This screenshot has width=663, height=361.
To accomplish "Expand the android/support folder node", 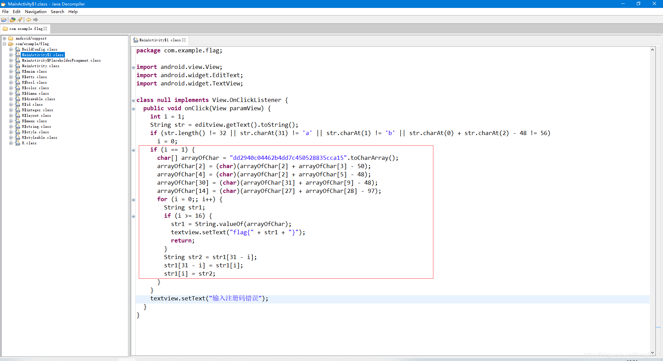I will pyautogui.click(x=4, y=38).
